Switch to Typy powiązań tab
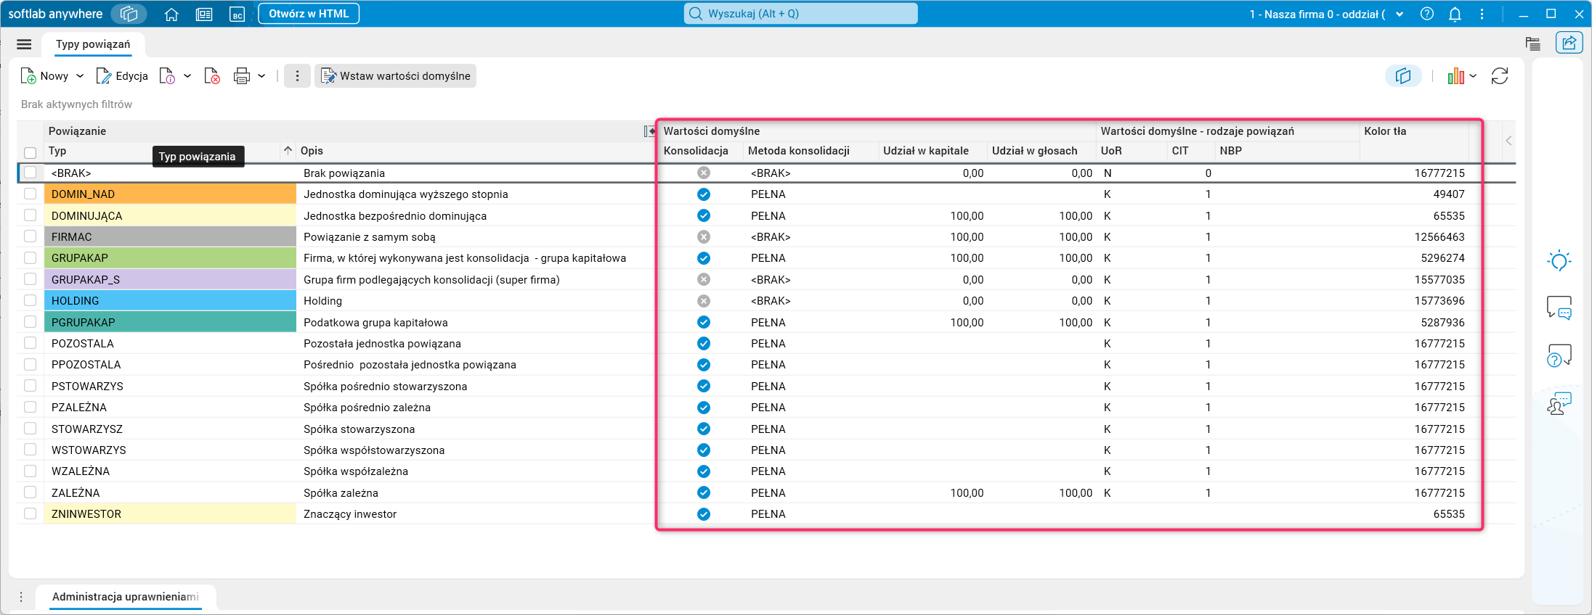The width and height of the screenshot is (1592, 615). (x=93, y=44)
